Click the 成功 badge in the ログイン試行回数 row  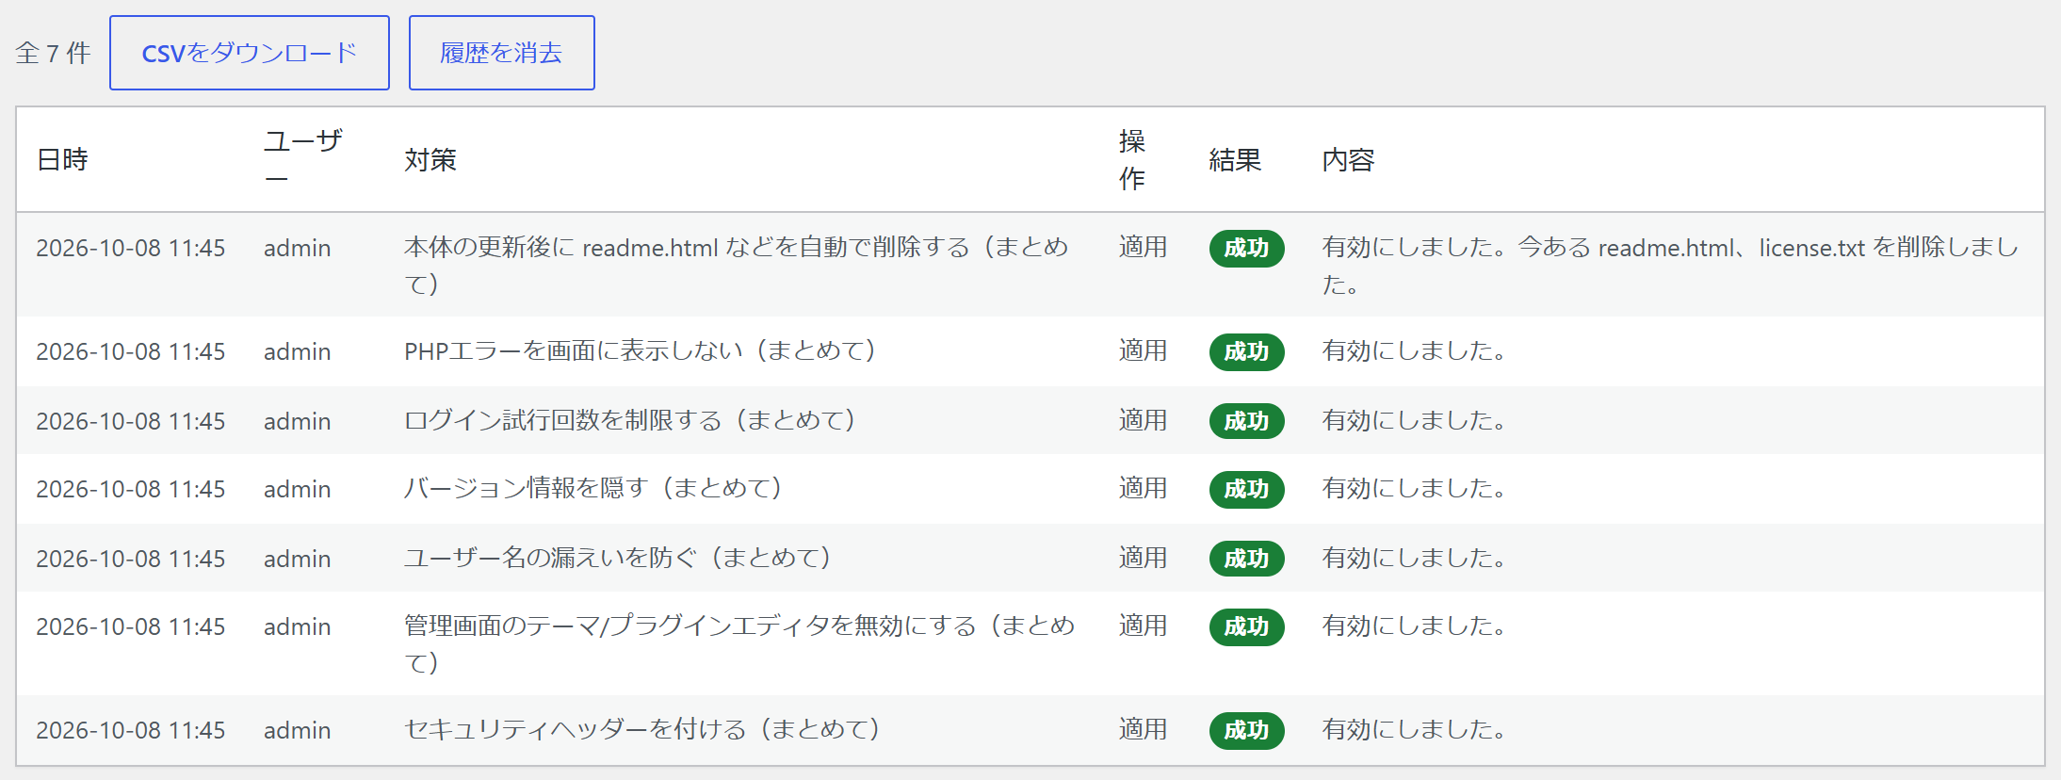pyautogui.click(x=1246, y=421)
